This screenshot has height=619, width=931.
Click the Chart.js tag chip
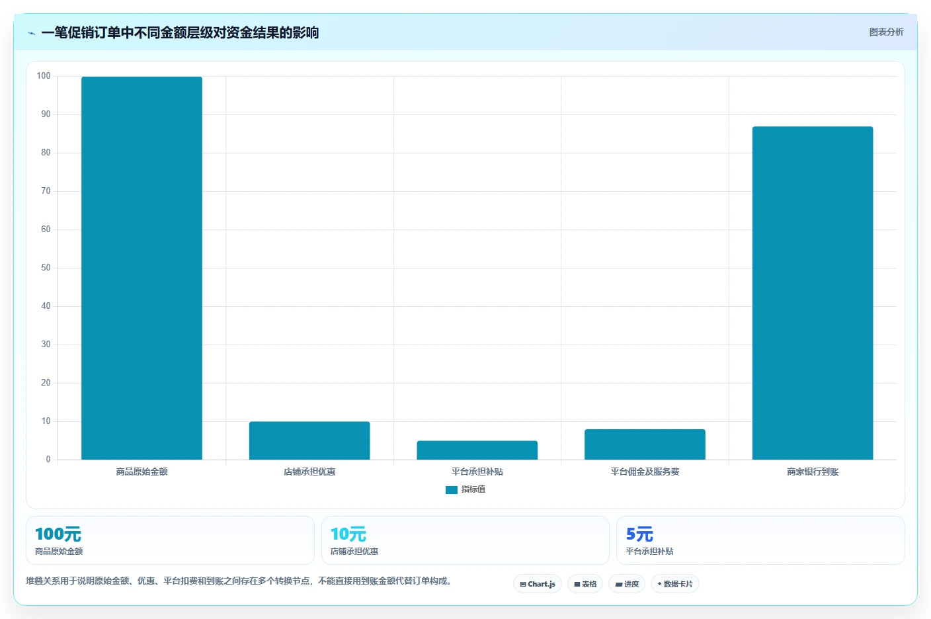click(x=538, y=584)
